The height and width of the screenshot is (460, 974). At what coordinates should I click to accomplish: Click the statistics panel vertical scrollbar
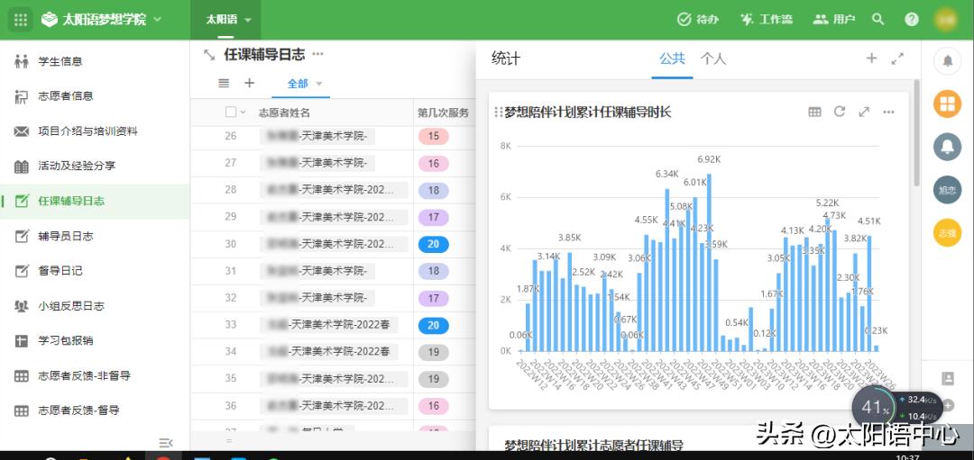[x=916, y=132]
